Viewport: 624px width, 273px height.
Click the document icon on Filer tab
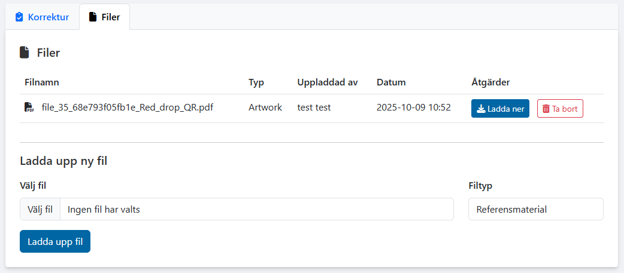[93, 17]
